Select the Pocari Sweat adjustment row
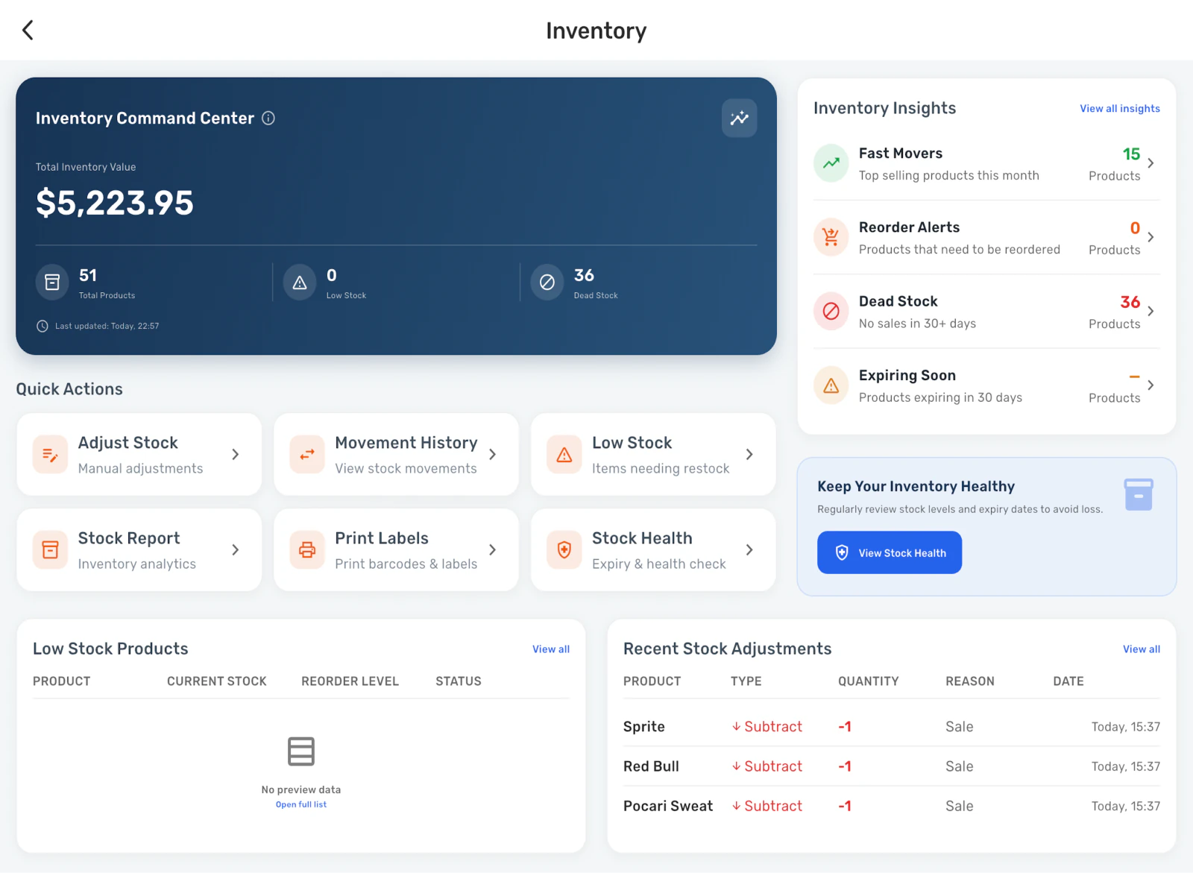This screenshot has height=873, width=1193. tap(892, 806)
